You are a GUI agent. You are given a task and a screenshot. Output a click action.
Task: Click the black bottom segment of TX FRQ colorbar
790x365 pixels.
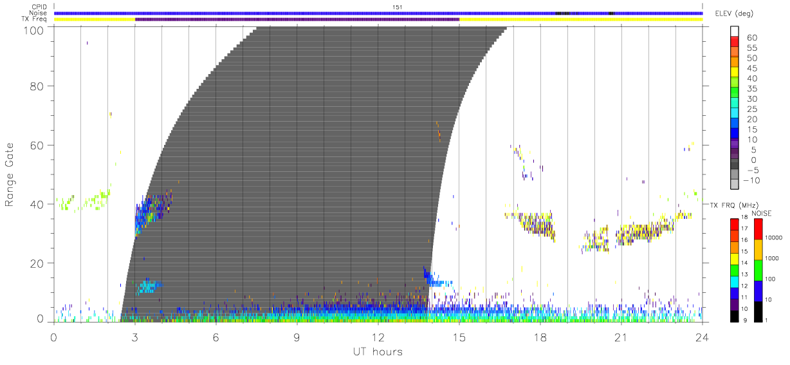coord(734,316)
